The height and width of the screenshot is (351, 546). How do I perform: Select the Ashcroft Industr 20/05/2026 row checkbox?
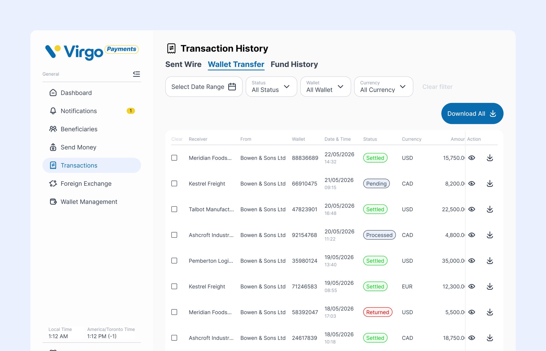[174, 235]
